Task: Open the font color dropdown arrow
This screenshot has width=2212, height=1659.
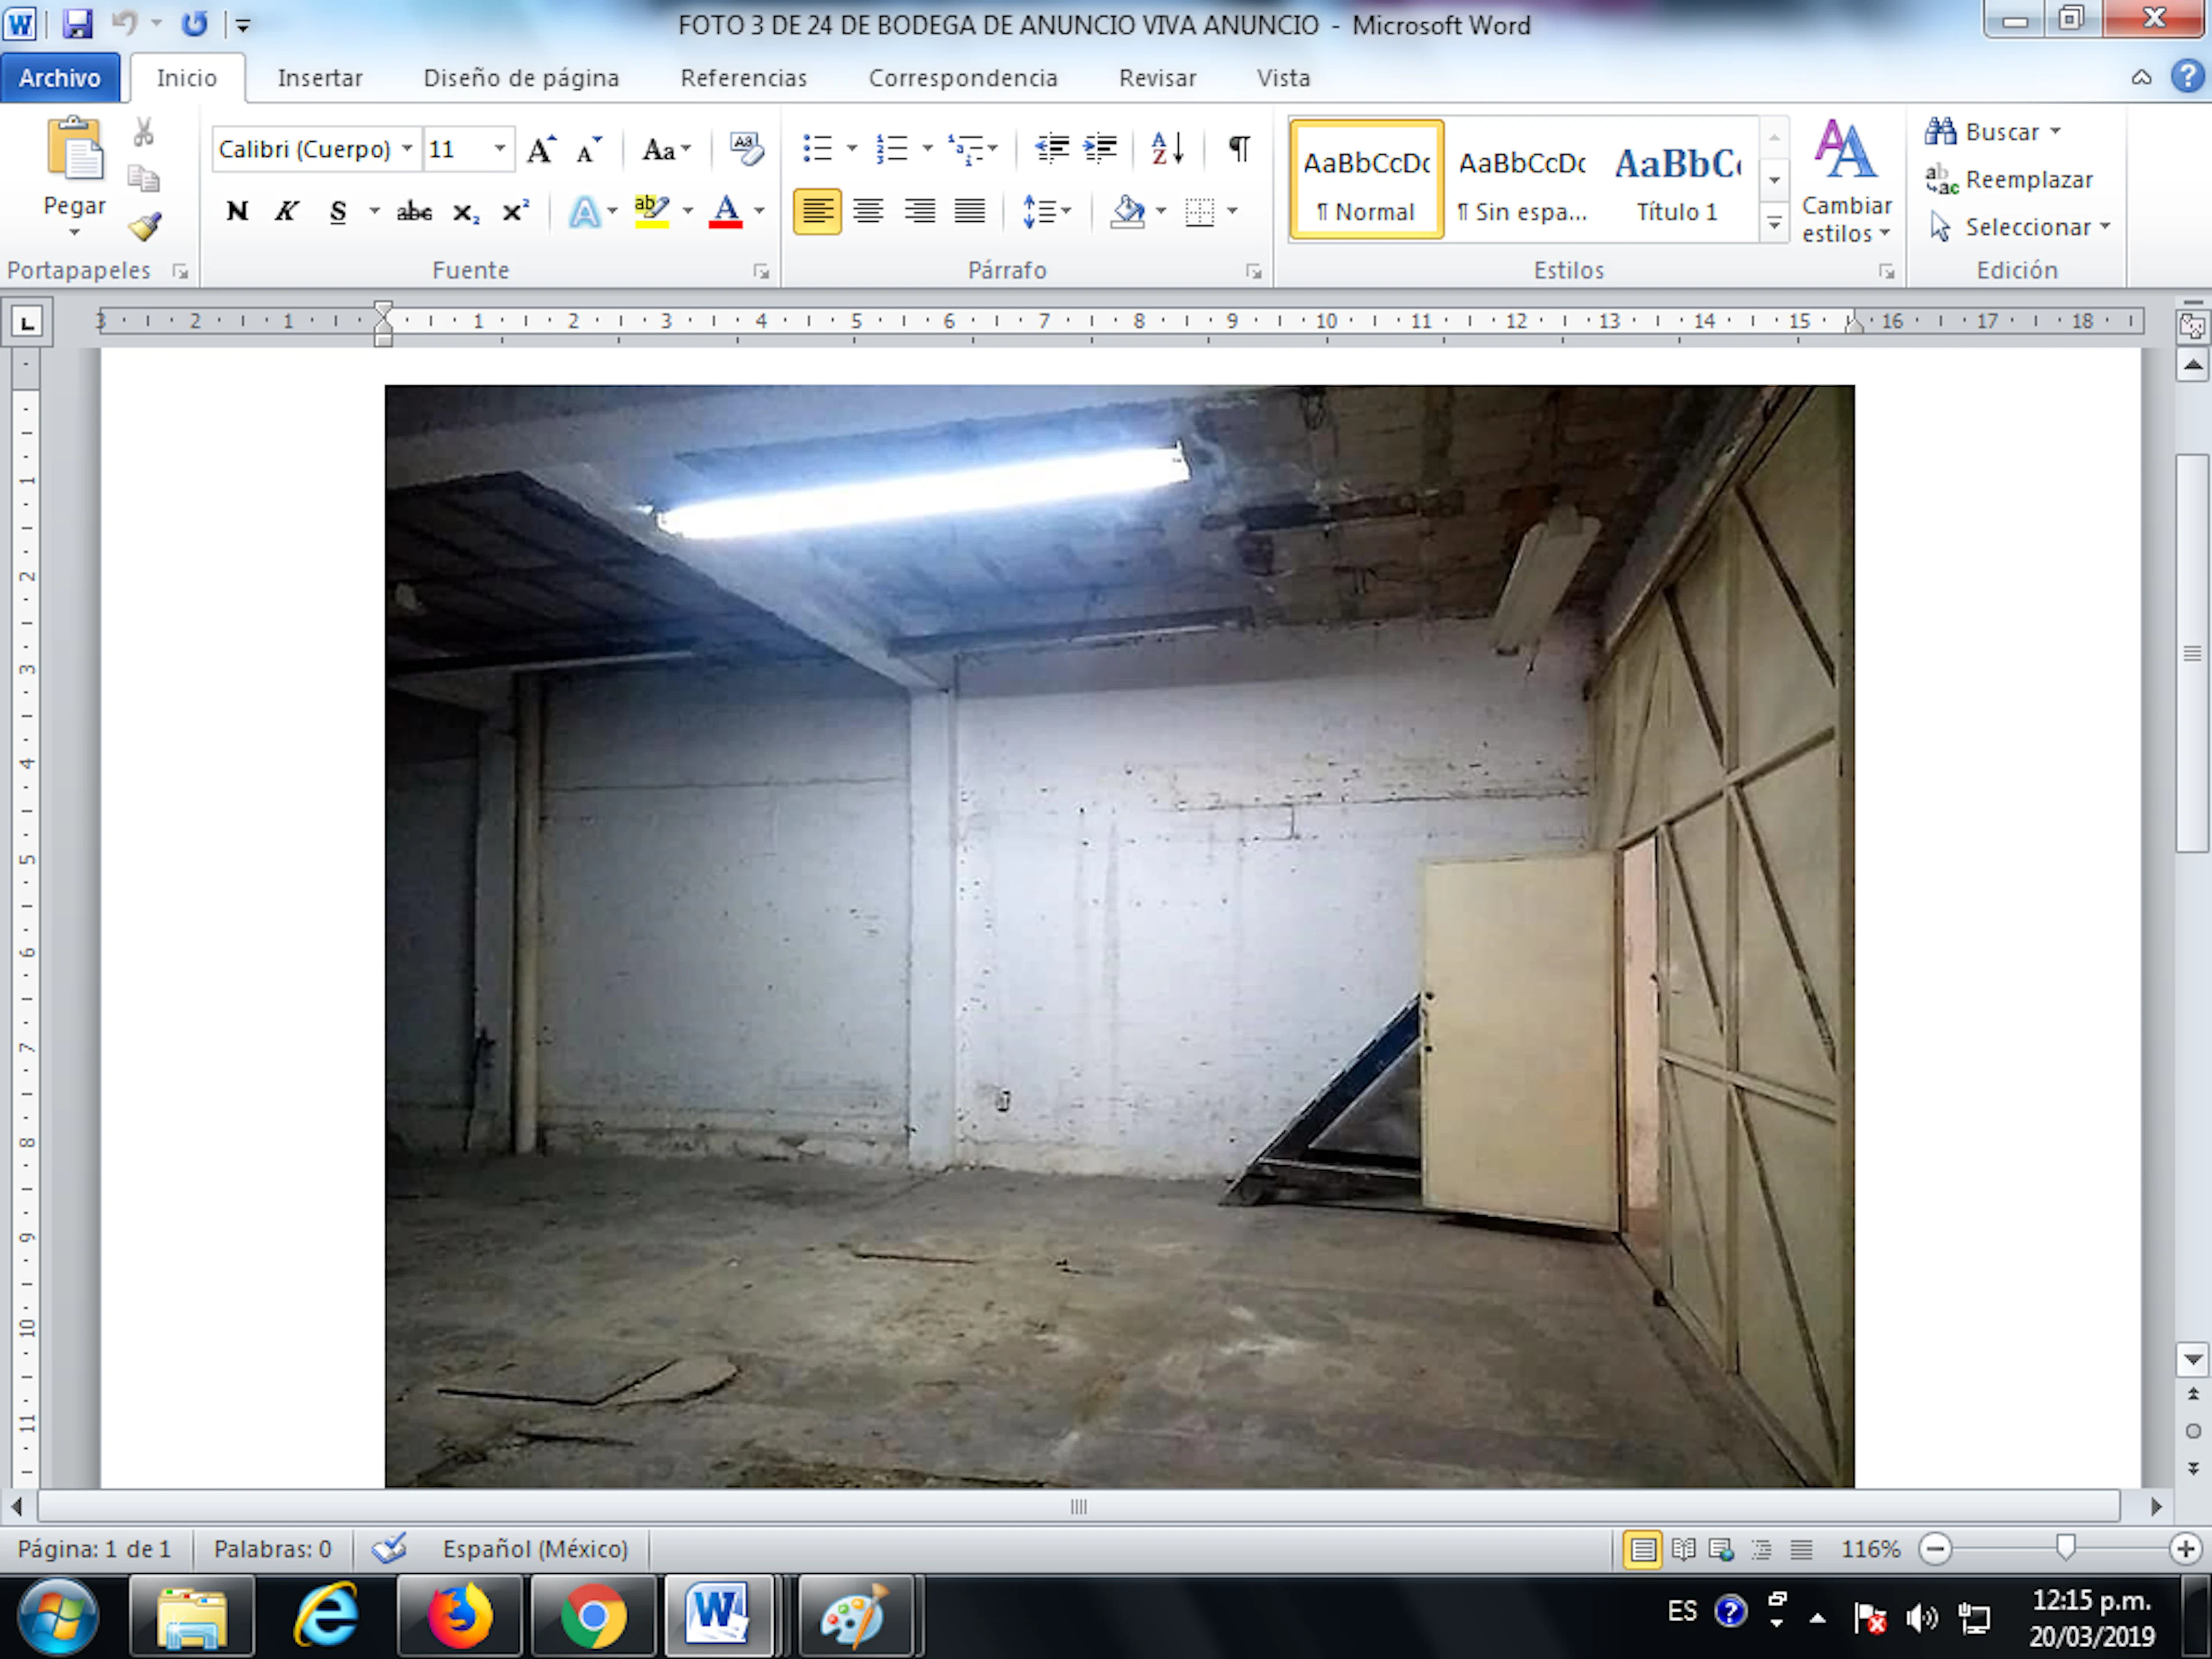Action: click(x=760, y=212)
